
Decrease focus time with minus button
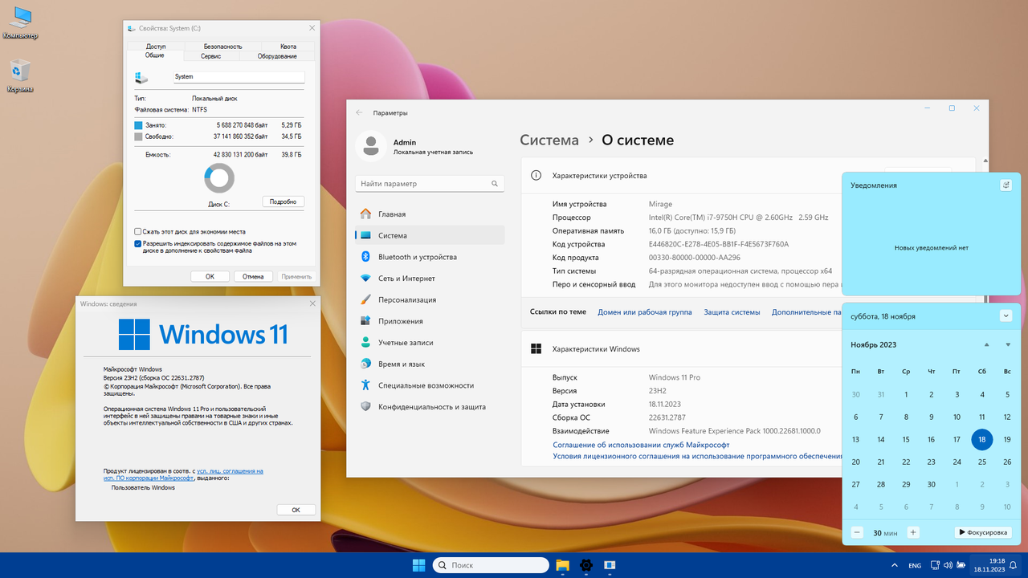tap(857, 532)
